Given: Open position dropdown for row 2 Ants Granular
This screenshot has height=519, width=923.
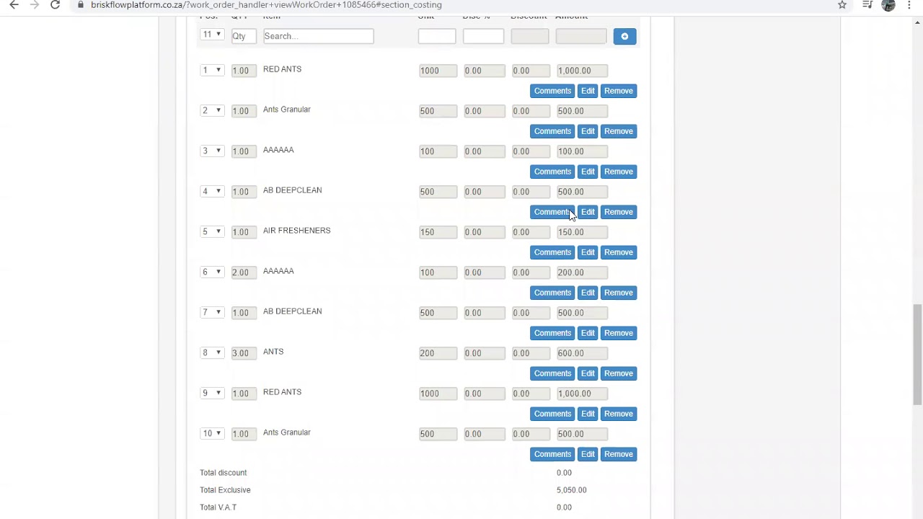Looking at the screenshot, I should click(x=212, y=110).
